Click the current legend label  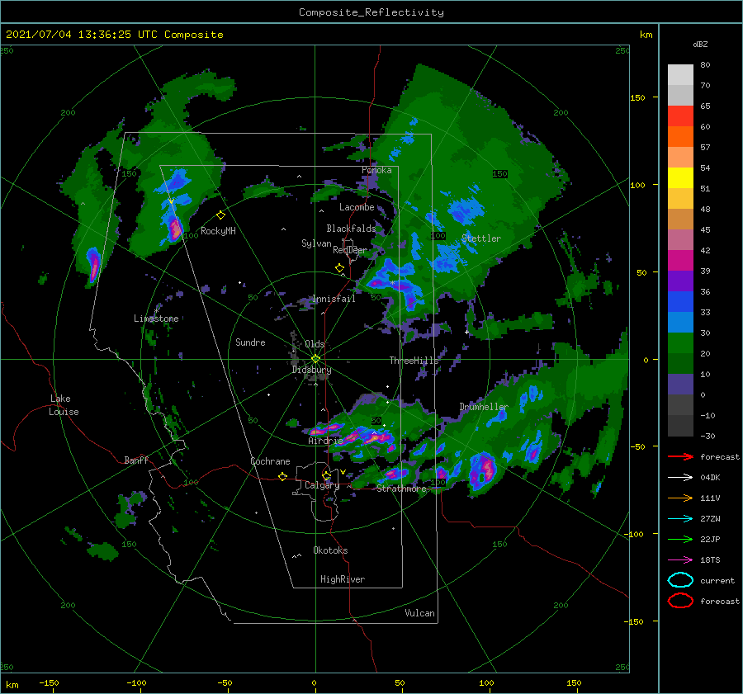(x=717, y=580)
